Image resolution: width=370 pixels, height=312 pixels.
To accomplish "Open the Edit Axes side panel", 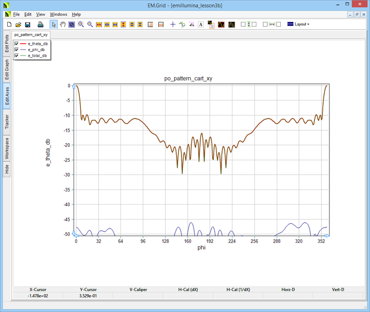I will [x=7, y=96].
